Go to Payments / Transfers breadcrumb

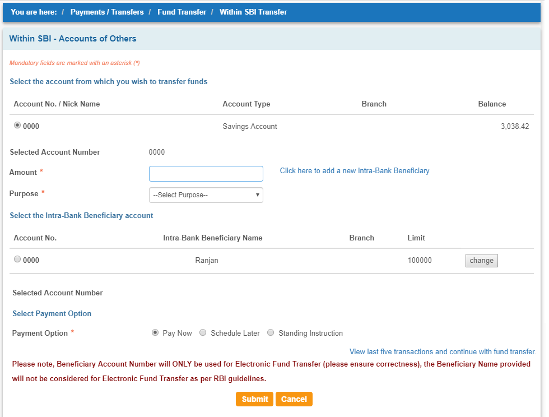tap(107, 12)
